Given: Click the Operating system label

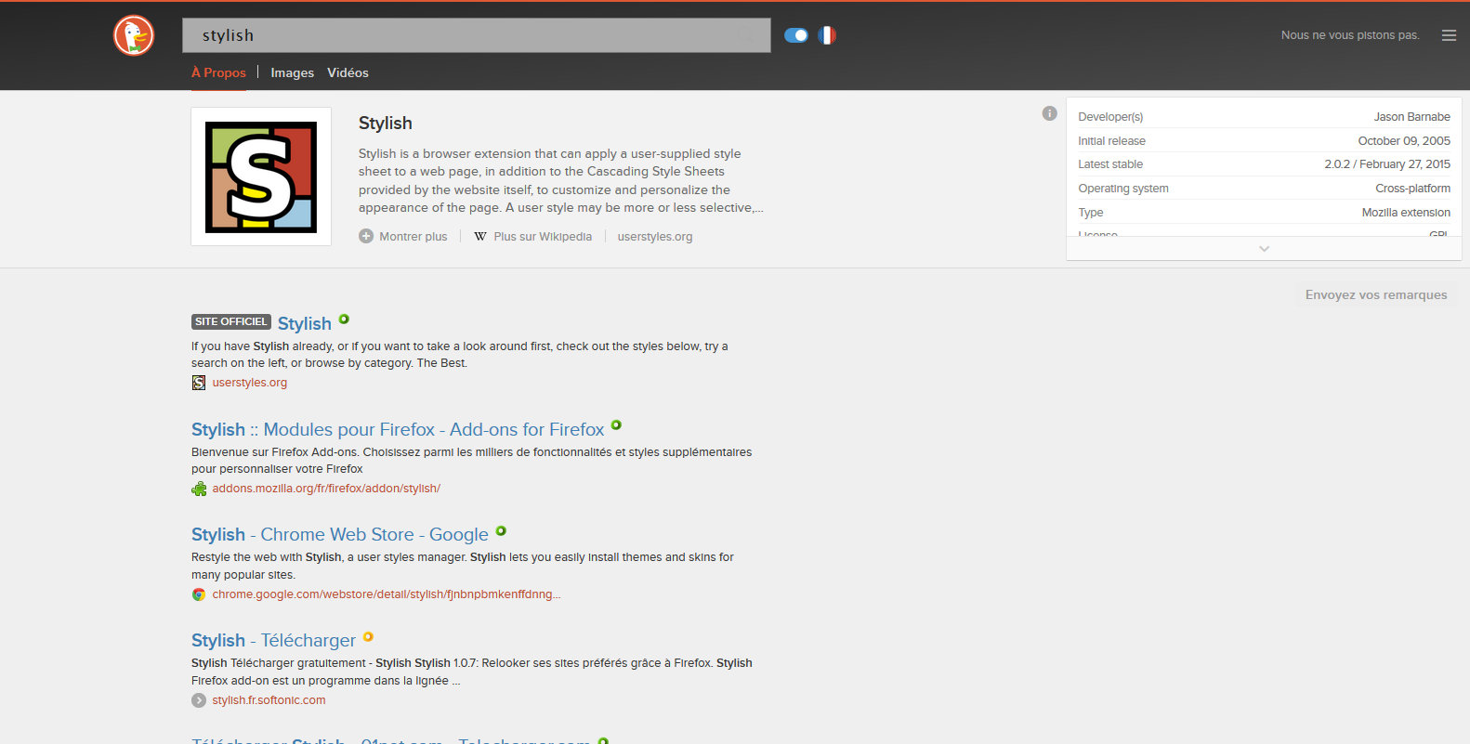Looking at the screenshot, I should click(1123, 189).
